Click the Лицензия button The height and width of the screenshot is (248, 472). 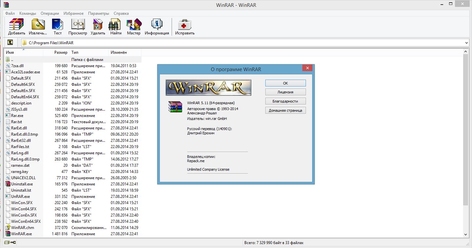[x=286, y=92]
